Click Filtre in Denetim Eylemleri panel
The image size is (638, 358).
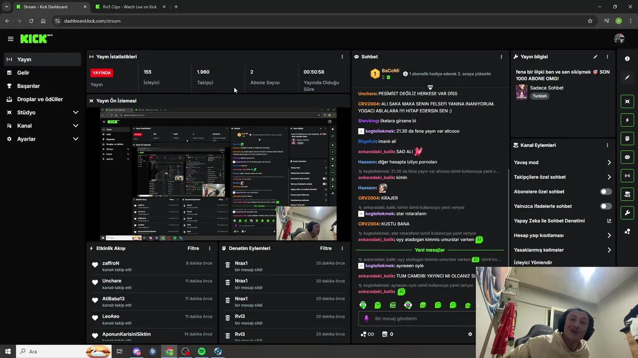coord(326,248)
